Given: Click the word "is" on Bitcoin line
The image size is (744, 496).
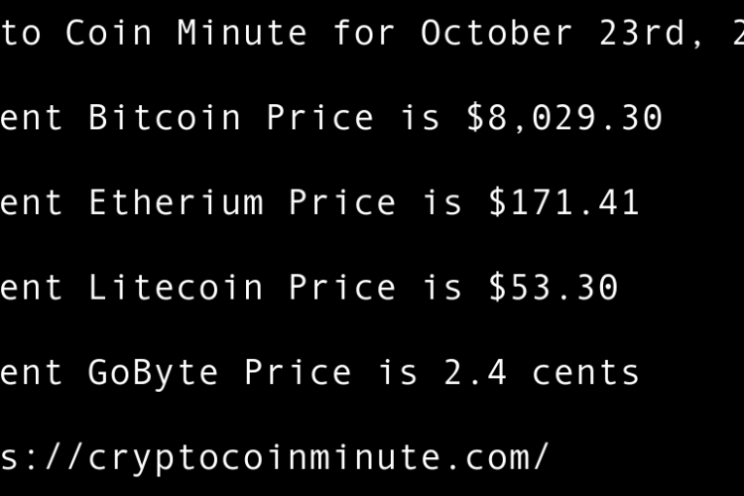Looking at the screenshot, I should 420,118.
